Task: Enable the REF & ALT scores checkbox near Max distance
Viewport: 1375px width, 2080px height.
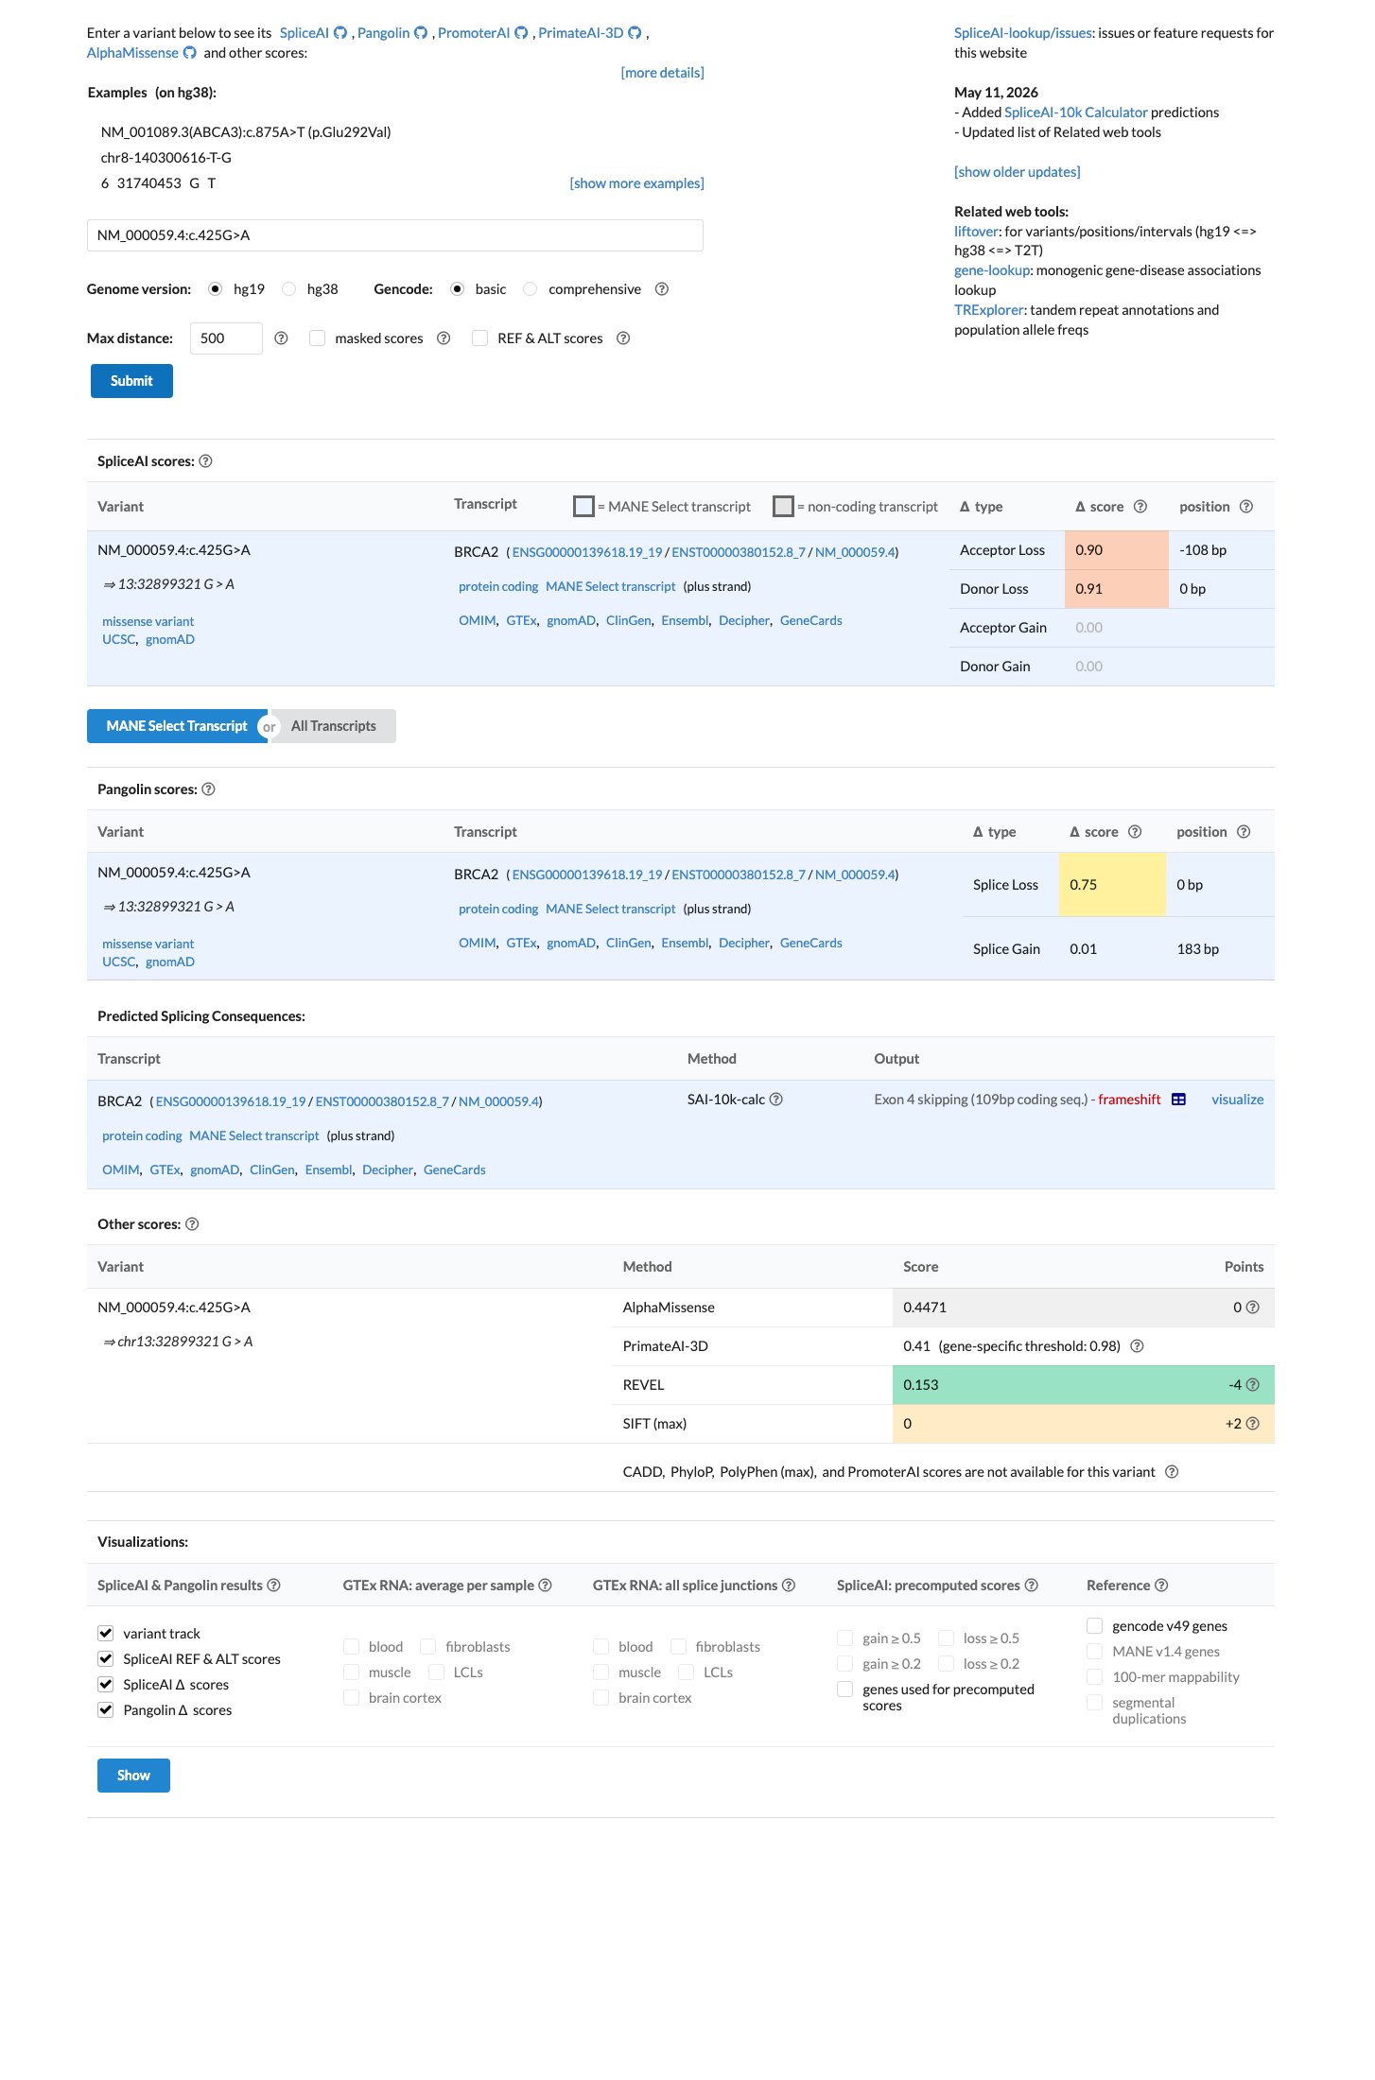Action: (x=480, y=338)
